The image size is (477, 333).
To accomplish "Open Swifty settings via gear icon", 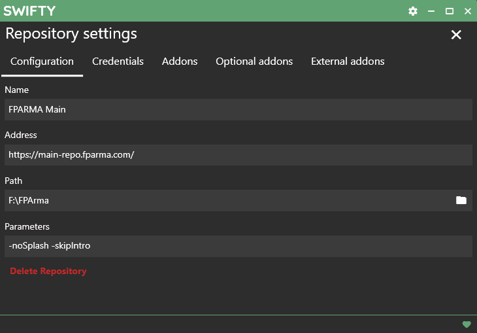I will point(413,11).
